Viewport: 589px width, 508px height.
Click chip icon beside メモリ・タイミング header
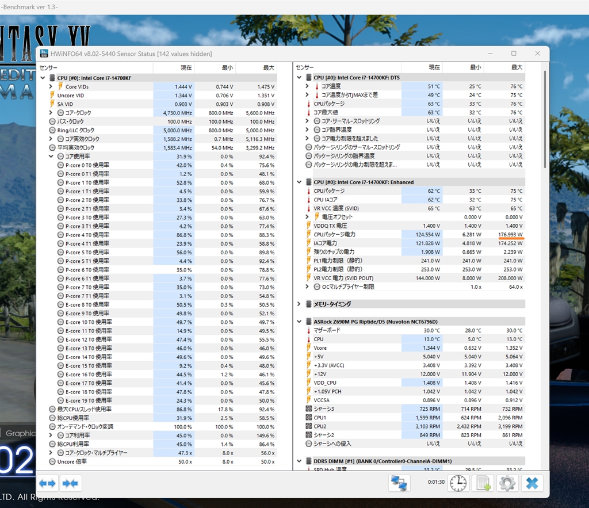(x=309, y=304)
